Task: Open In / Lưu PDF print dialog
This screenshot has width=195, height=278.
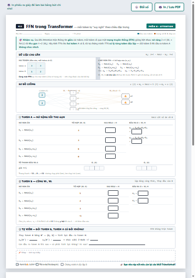Action: tap(169, 7)
